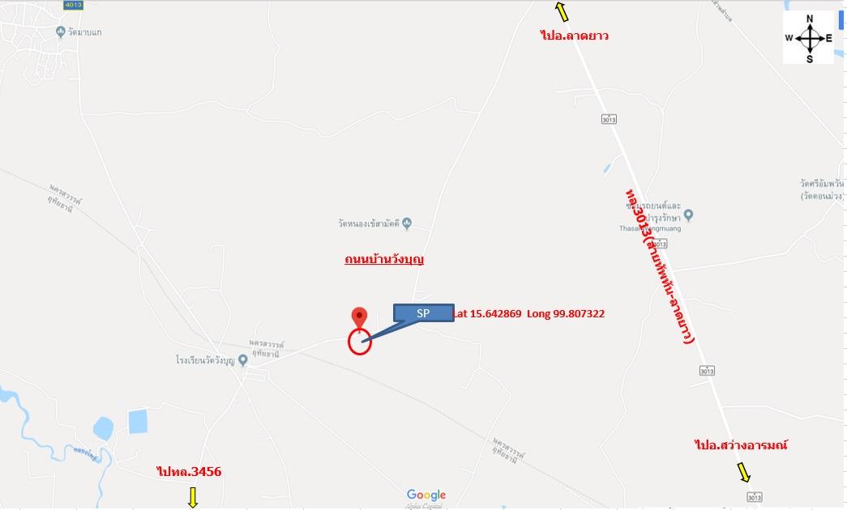
Task: Click the ไปอ.ลาดยาว red direction label
Action: (x=574, y=36)
